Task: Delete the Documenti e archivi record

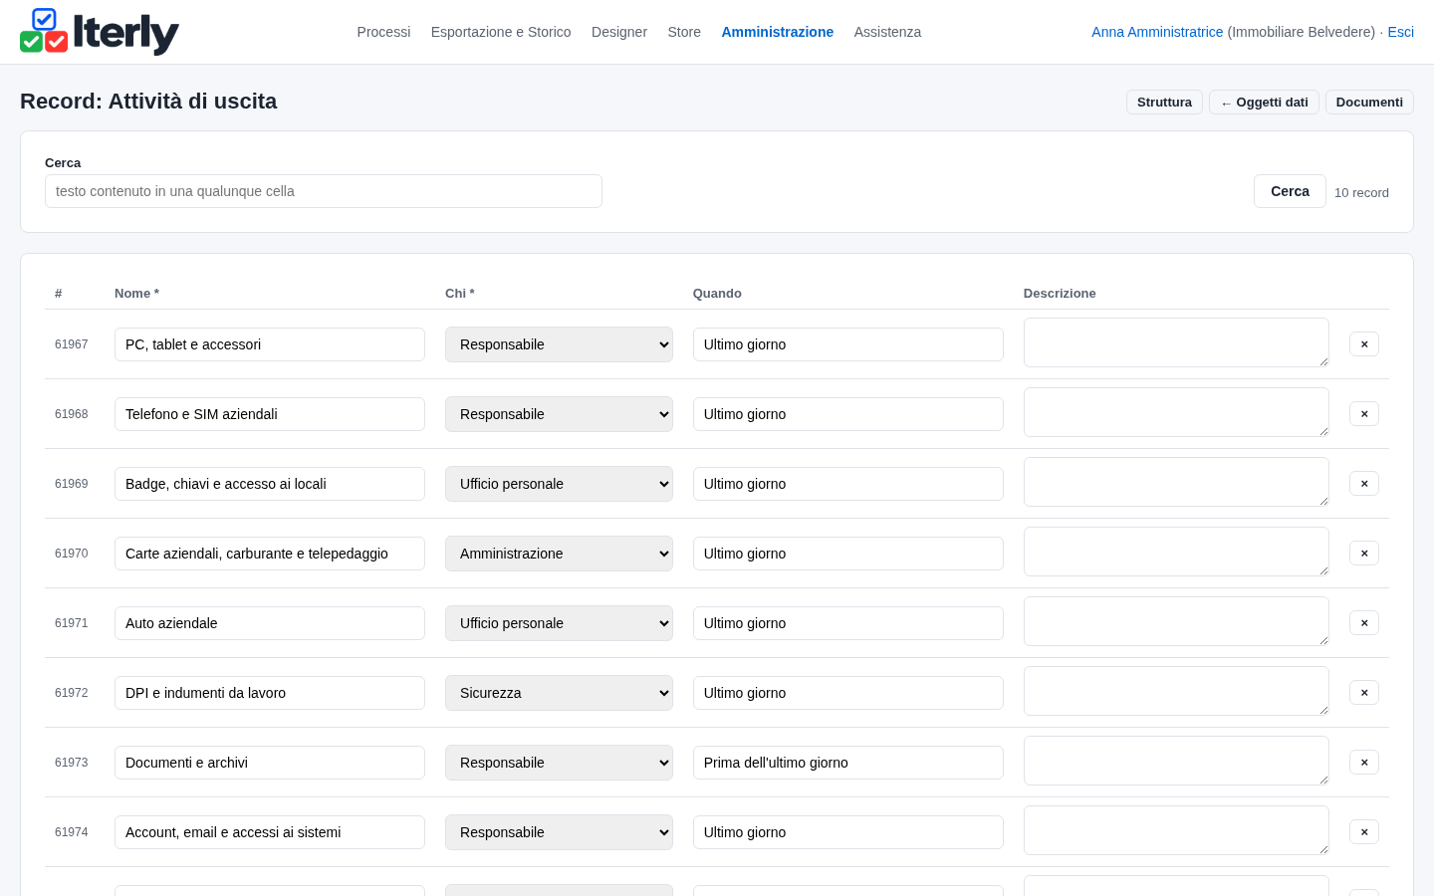Action: (x=1364, y=762)
